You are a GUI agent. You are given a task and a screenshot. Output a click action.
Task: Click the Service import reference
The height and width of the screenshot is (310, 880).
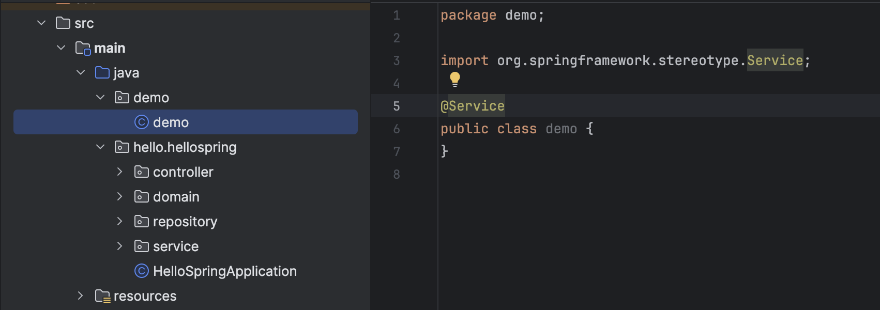click(775, 60)
